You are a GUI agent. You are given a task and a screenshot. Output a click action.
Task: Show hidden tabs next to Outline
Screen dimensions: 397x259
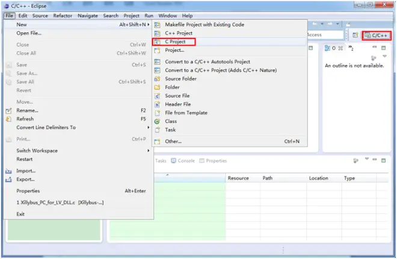(x=351, y=48)
